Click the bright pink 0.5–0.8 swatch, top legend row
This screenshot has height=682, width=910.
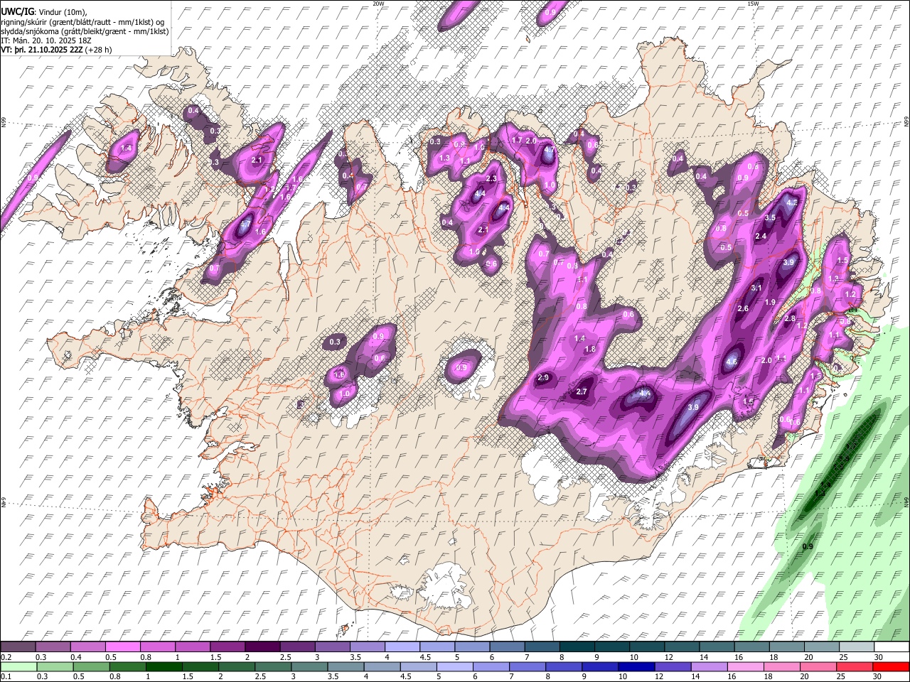coord(123,646)
